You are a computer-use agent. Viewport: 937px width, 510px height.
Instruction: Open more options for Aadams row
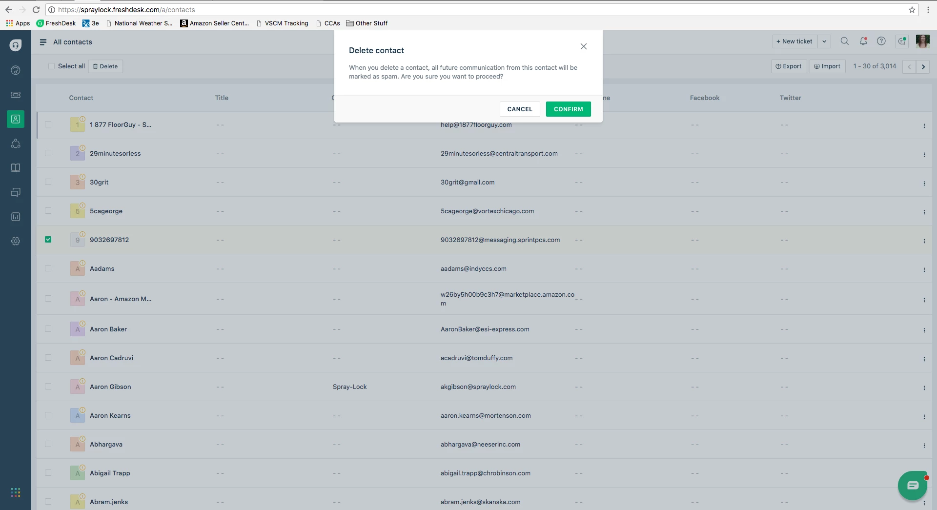pos(924,270)
